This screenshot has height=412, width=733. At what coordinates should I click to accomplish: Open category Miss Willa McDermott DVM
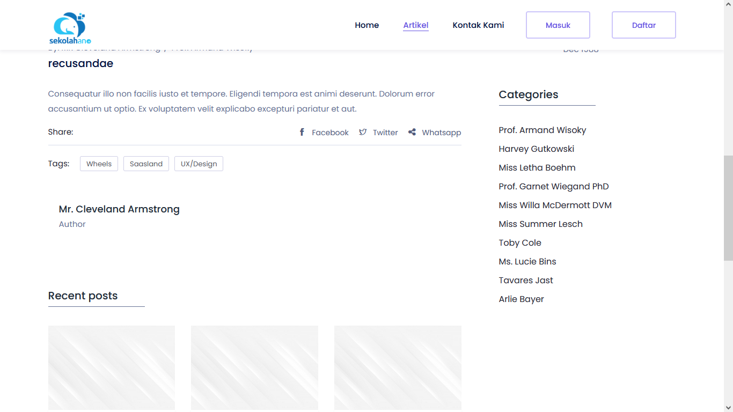(x=555, y=205)
